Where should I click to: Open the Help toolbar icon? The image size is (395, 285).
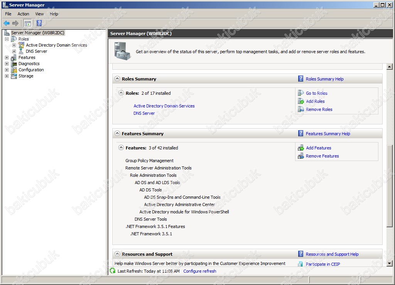39,23
